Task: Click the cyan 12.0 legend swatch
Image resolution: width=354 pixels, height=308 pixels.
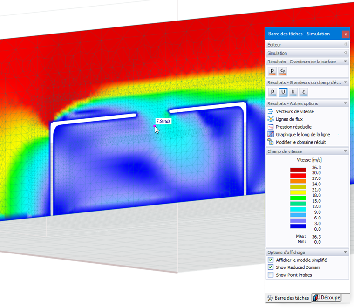Action: coord(298,209)
